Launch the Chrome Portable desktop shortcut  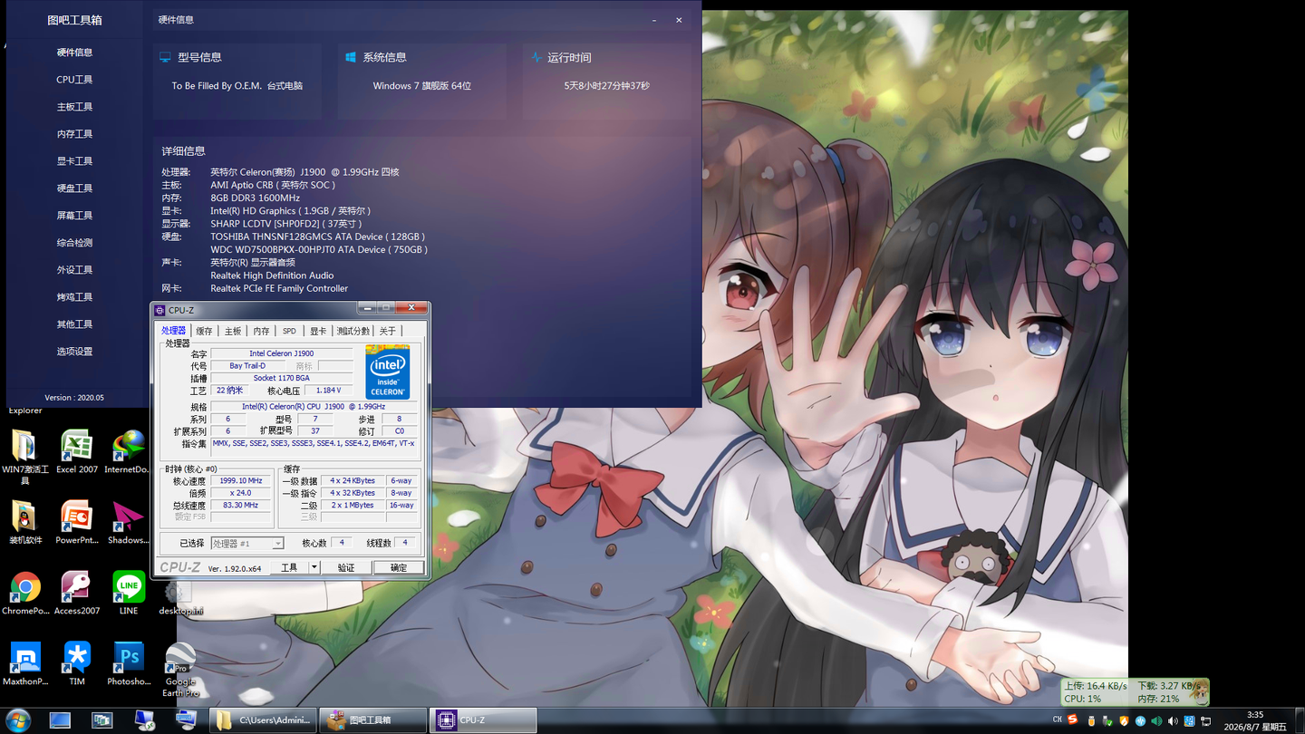coord(25,593)
